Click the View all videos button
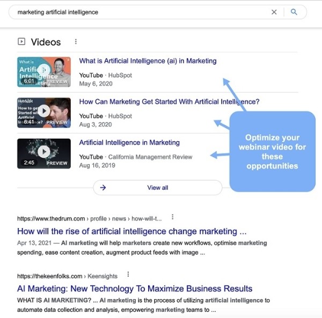This screenshot has height=318, width=322. [157, 187]
